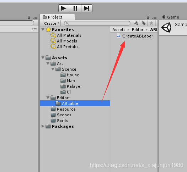Screen dimensions: 187x172
Task: Collapse the Art folder
Action: pyautogui.click(x=48, y=64)
